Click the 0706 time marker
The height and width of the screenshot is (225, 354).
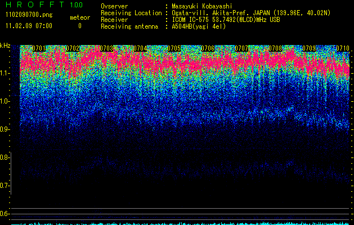click(208, 48)
